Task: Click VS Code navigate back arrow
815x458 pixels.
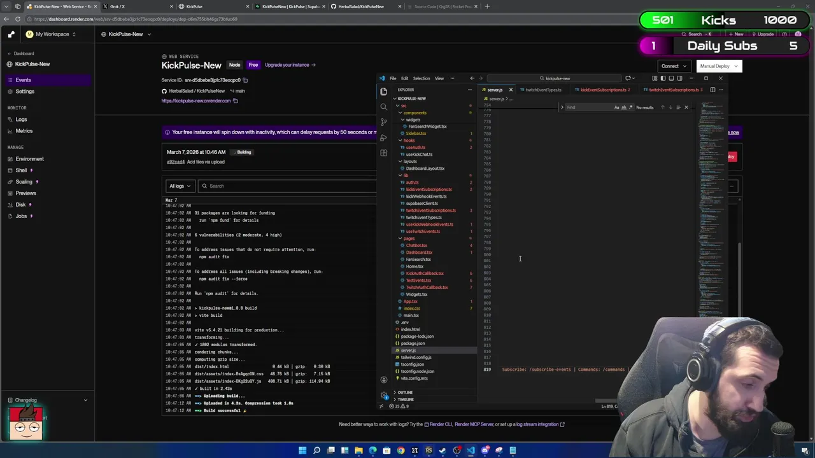Action: 472,78
